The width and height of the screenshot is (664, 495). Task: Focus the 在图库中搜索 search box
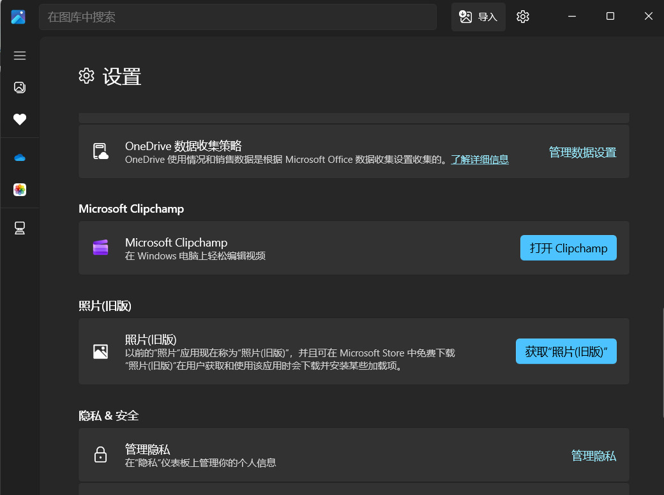pyautogui.click(x=238, y=17)
